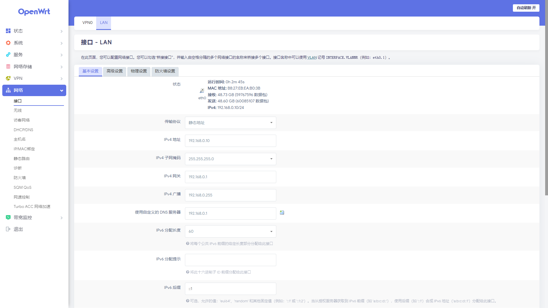Focus the IPv6 后缀 suffix field
This screenshot has width=548, height=308.
[230, 289]
